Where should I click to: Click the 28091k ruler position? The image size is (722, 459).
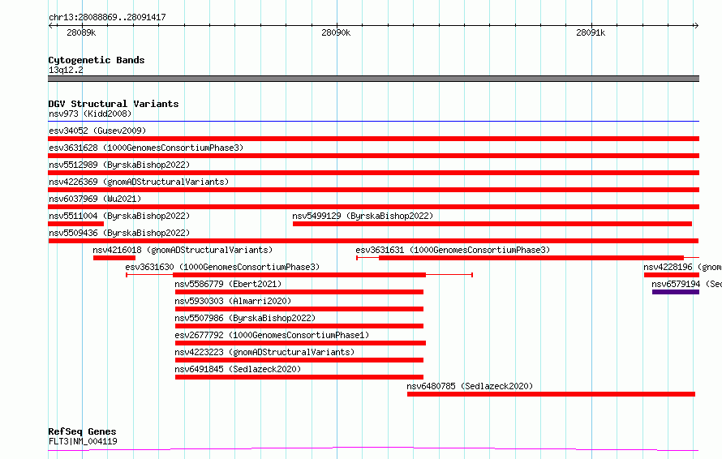(x=591, y=32)
